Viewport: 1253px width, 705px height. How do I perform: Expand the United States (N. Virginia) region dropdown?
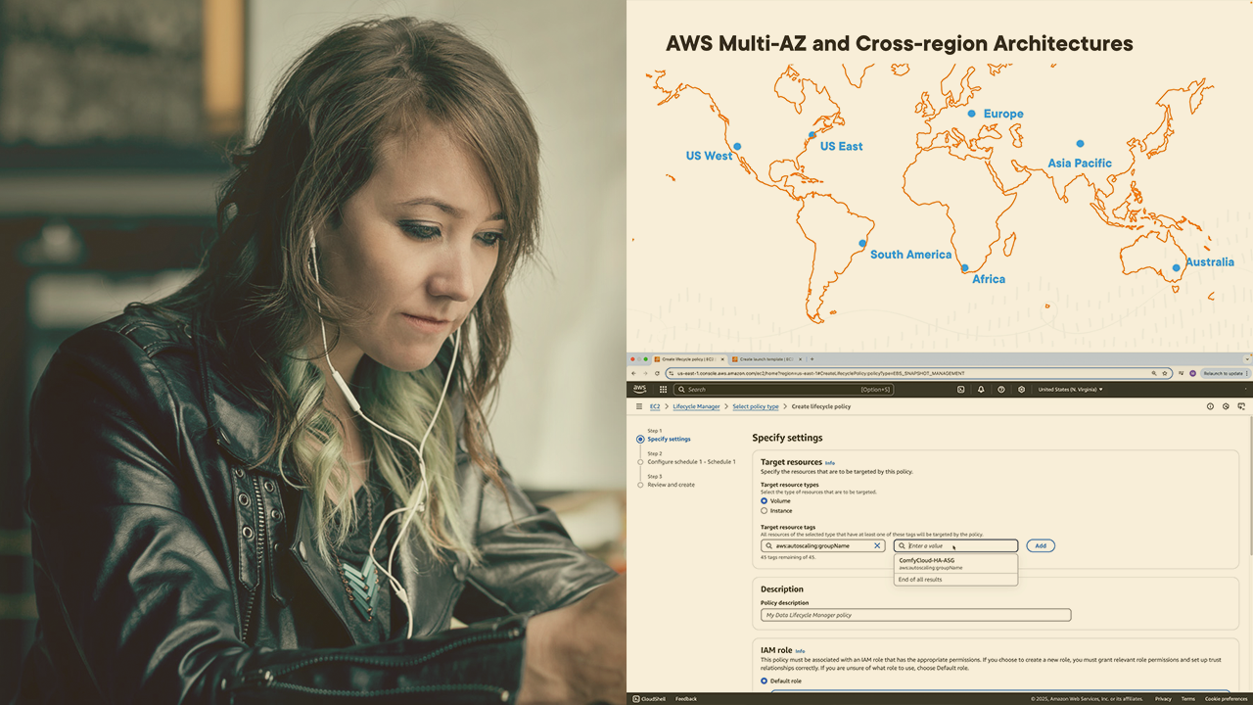pos(1070,389)
